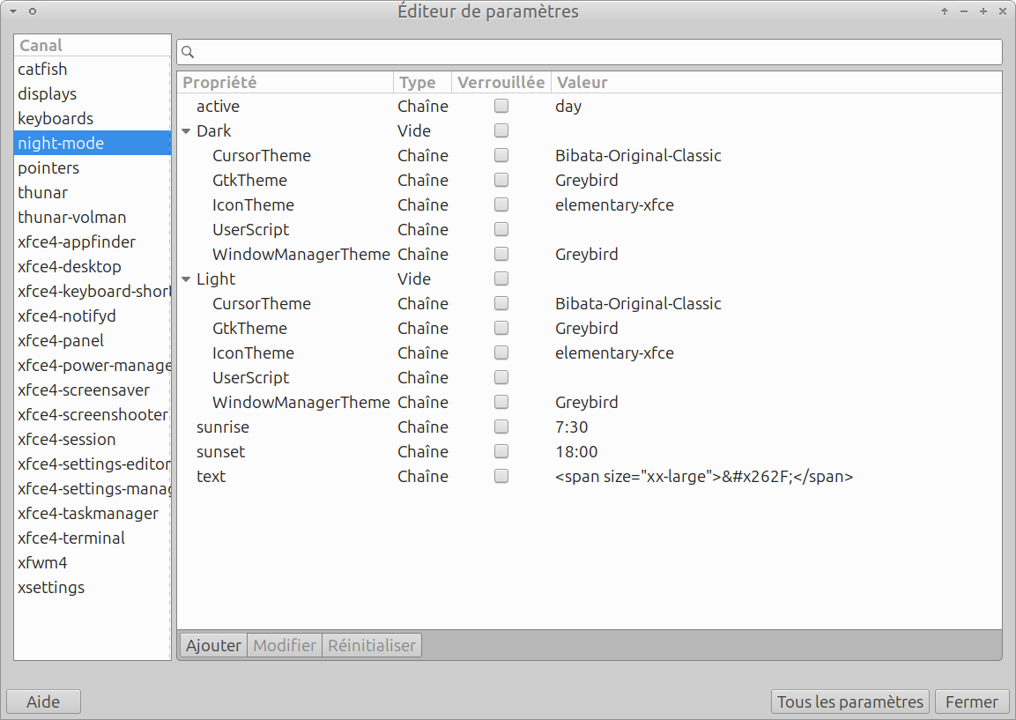This screenshot has width=1016, height=720.
Task: Toggle locked checkbox for Dark GtkTheme
Action: coord(501,180)
